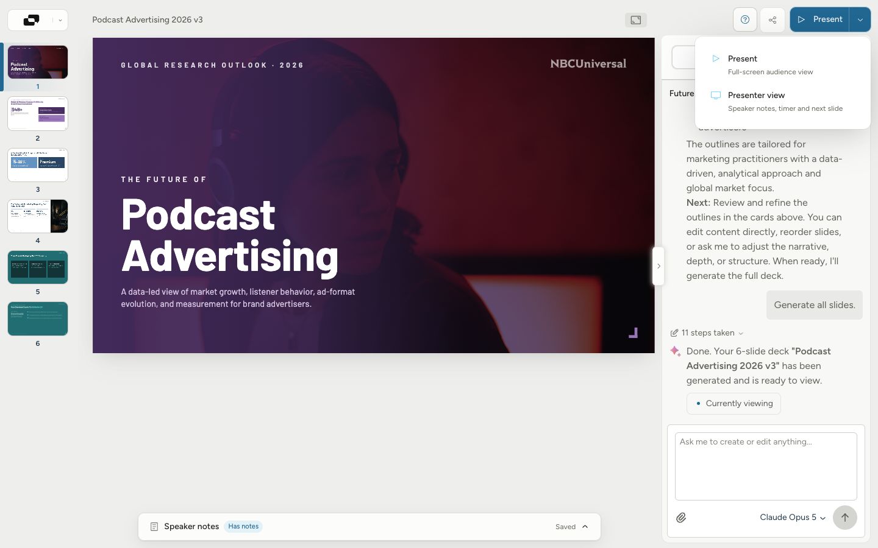Toggle fullscreen slide view icon
The width and height of the screenshot is (878, 548).
636,20
